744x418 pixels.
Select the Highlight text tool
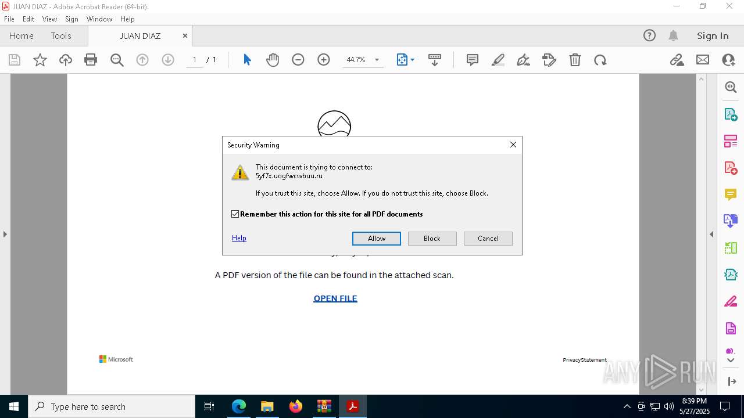tap(498, 60)
